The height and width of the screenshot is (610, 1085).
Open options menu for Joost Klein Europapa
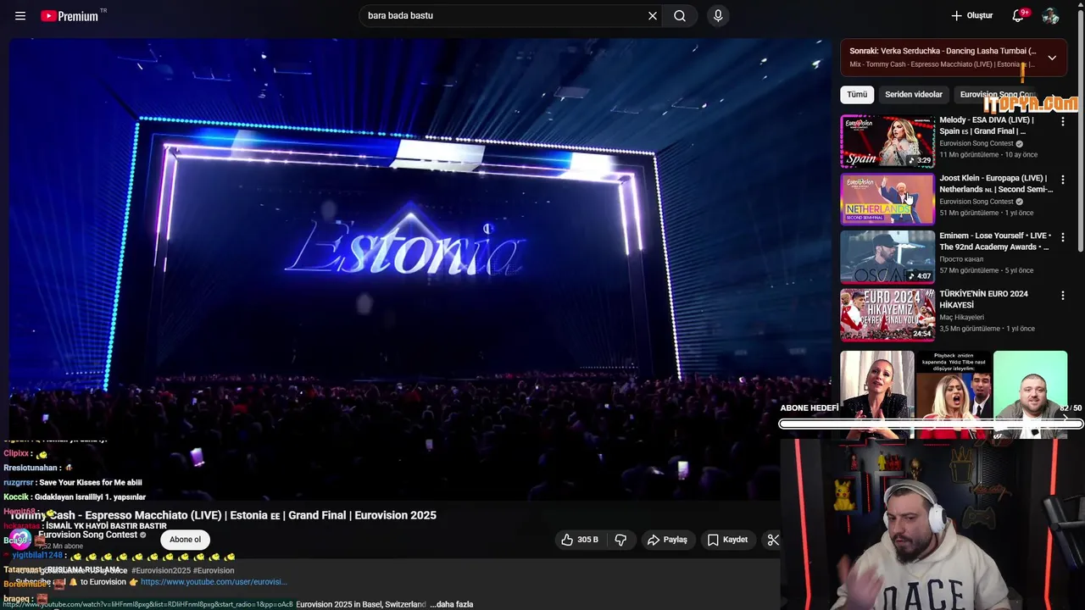point(1063,180)
